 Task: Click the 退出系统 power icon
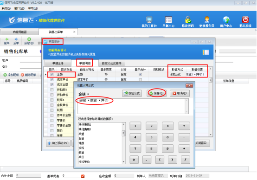point(245,19)
